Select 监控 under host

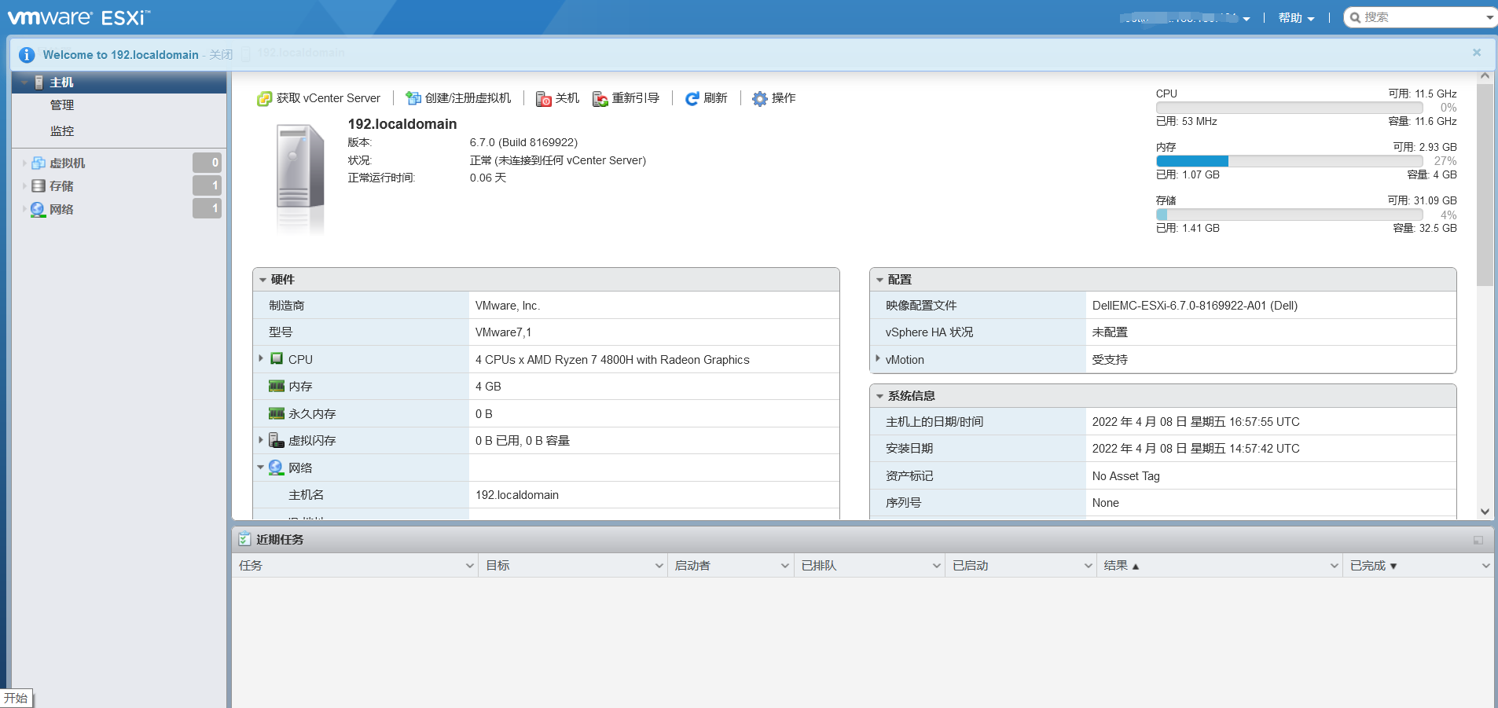coord(62,131)
